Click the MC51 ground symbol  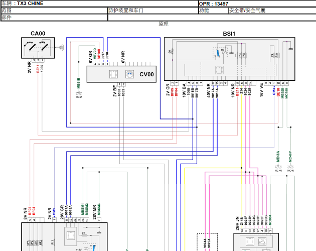click(x=79, y=94)
